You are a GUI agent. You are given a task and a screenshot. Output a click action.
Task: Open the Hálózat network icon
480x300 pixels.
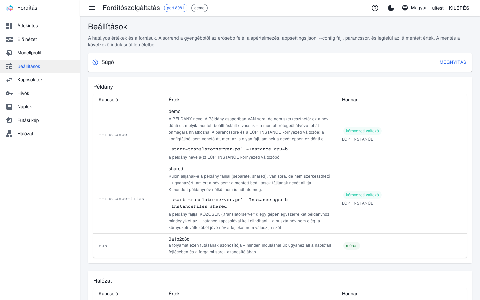point(9,134)
